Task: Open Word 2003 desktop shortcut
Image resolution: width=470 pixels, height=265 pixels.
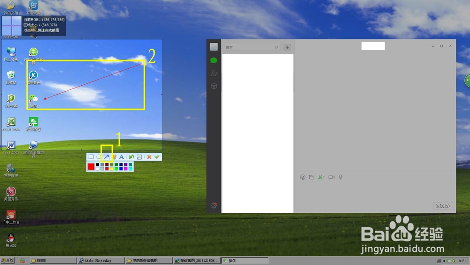Action: pyautogui.click(x=11, y=147)
